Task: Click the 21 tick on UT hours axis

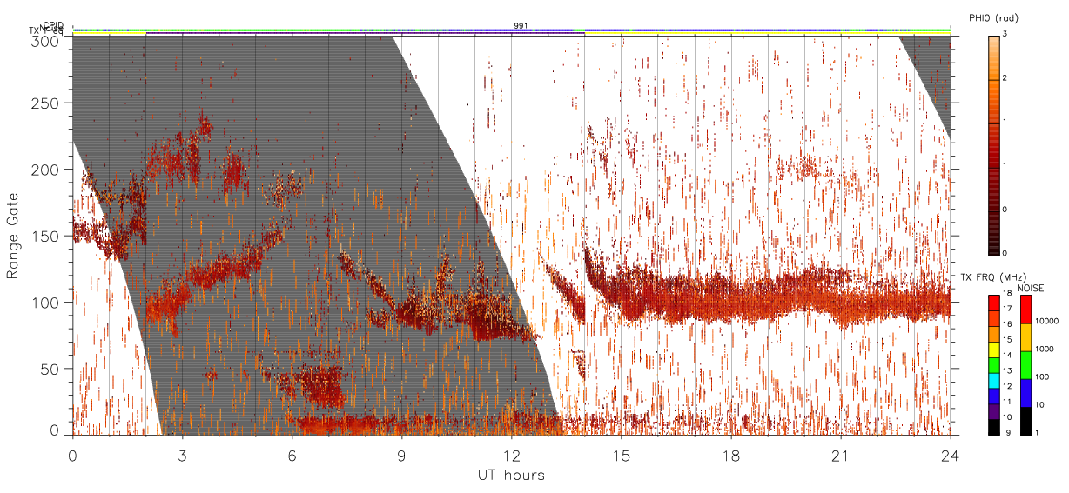Action: tap(841, 455)
